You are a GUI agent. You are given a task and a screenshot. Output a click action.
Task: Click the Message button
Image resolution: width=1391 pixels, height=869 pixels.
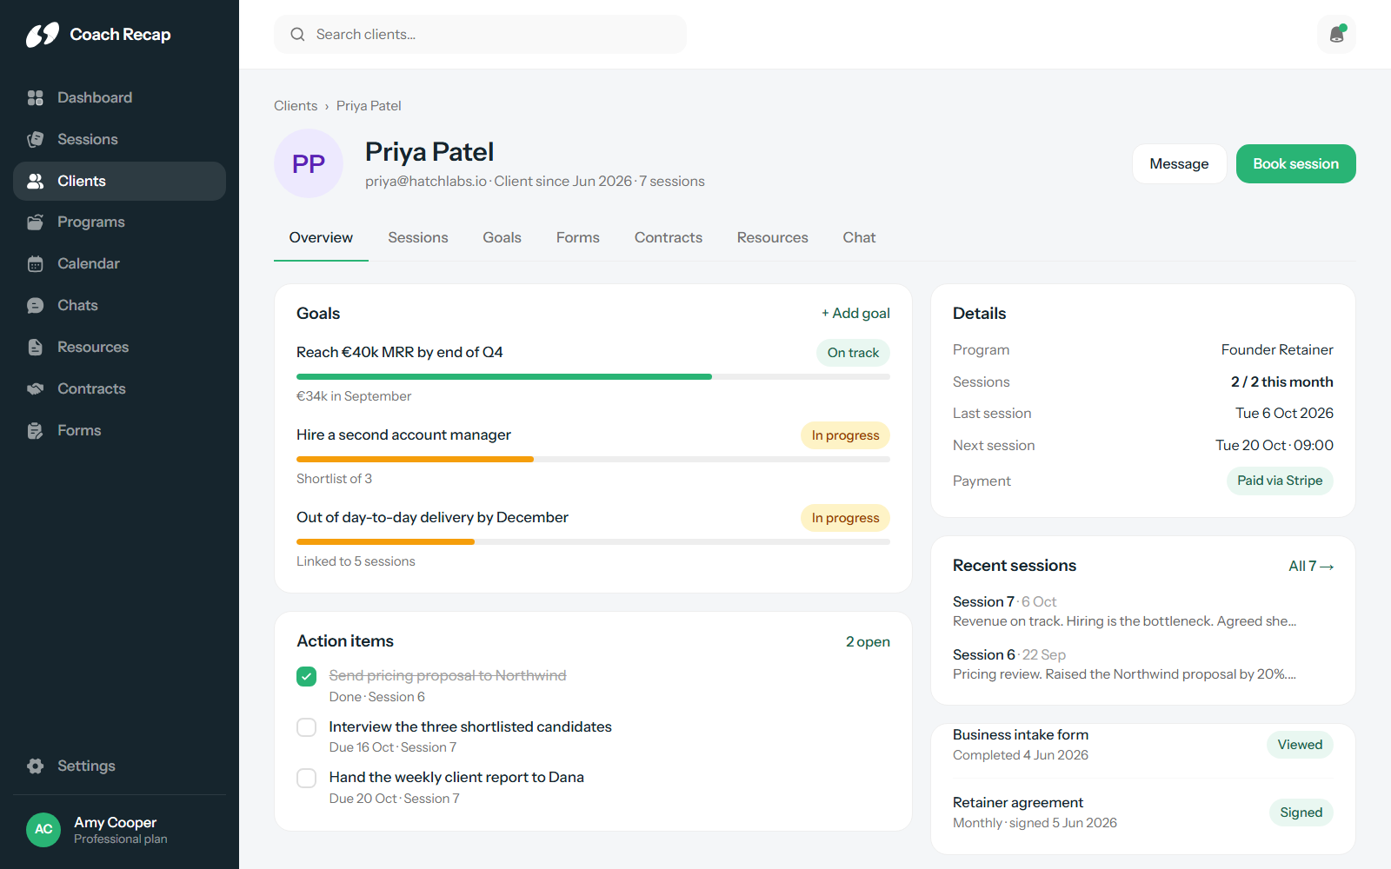pyautogui.click(x=1179, y=164)
